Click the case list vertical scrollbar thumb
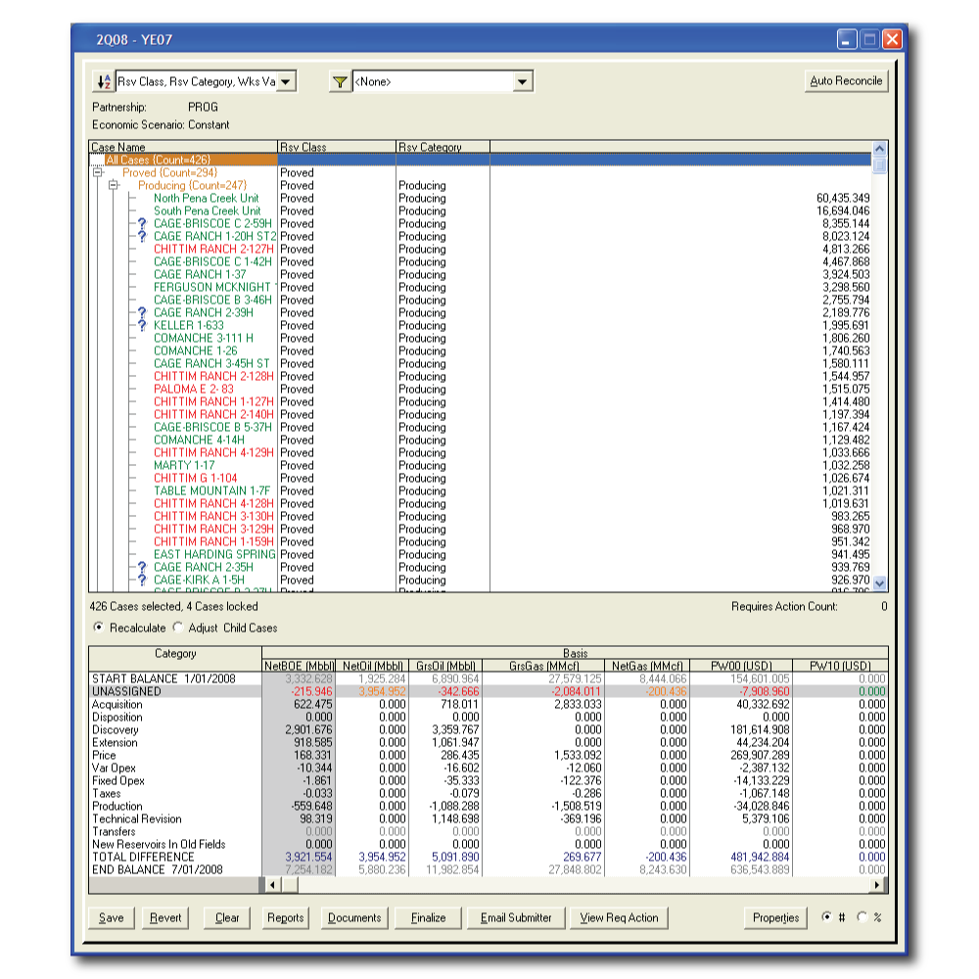This screenshot has width=979, height=979. (x=880, y=164)
